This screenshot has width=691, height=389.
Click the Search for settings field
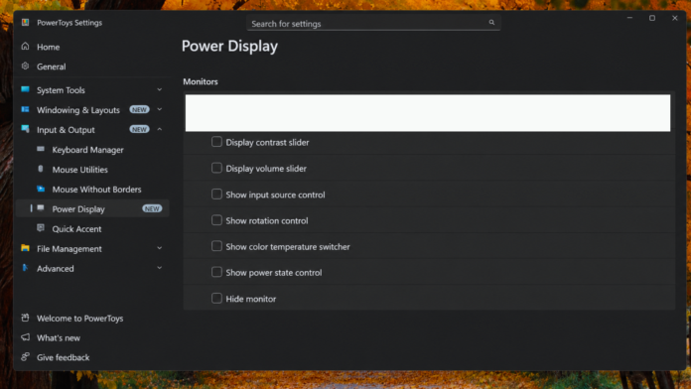coord(373,23)
